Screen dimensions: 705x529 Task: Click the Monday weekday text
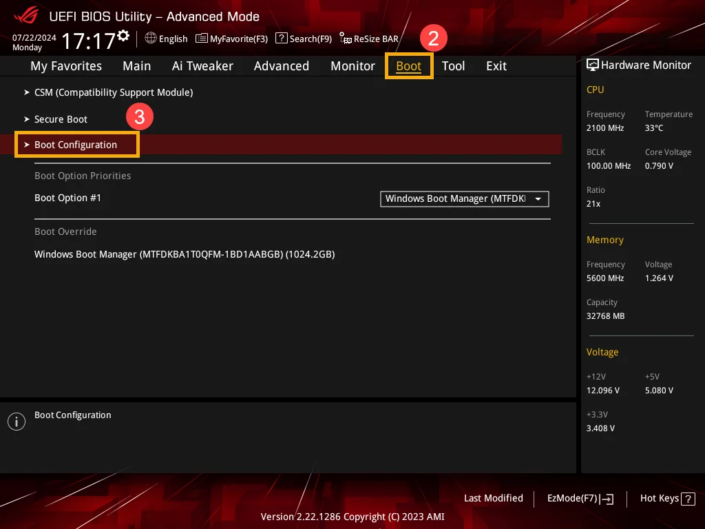(27, 48)
